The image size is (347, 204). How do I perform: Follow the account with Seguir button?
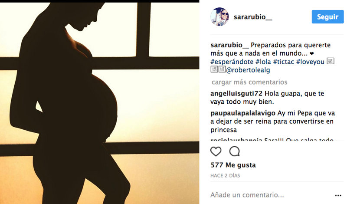(327, 16)
